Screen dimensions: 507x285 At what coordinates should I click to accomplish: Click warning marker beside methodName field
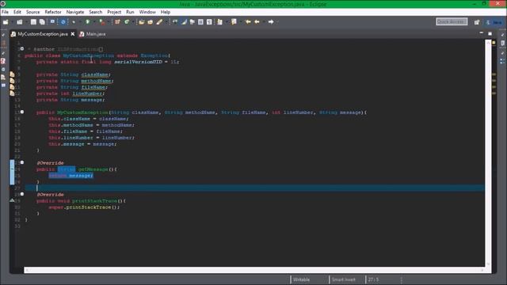12,81
